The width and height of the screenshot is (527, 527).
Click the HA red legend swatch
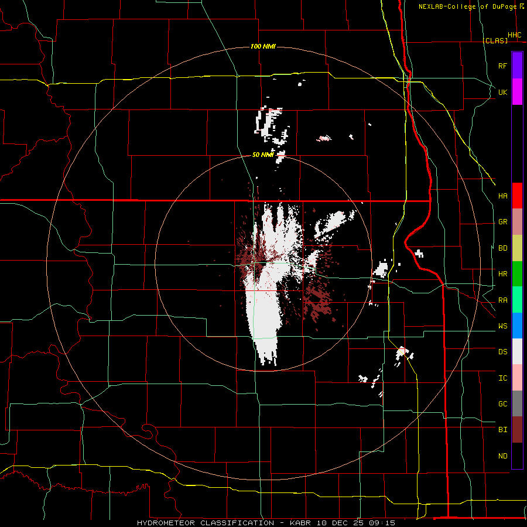pyautogui.click(x=517, y=196)
